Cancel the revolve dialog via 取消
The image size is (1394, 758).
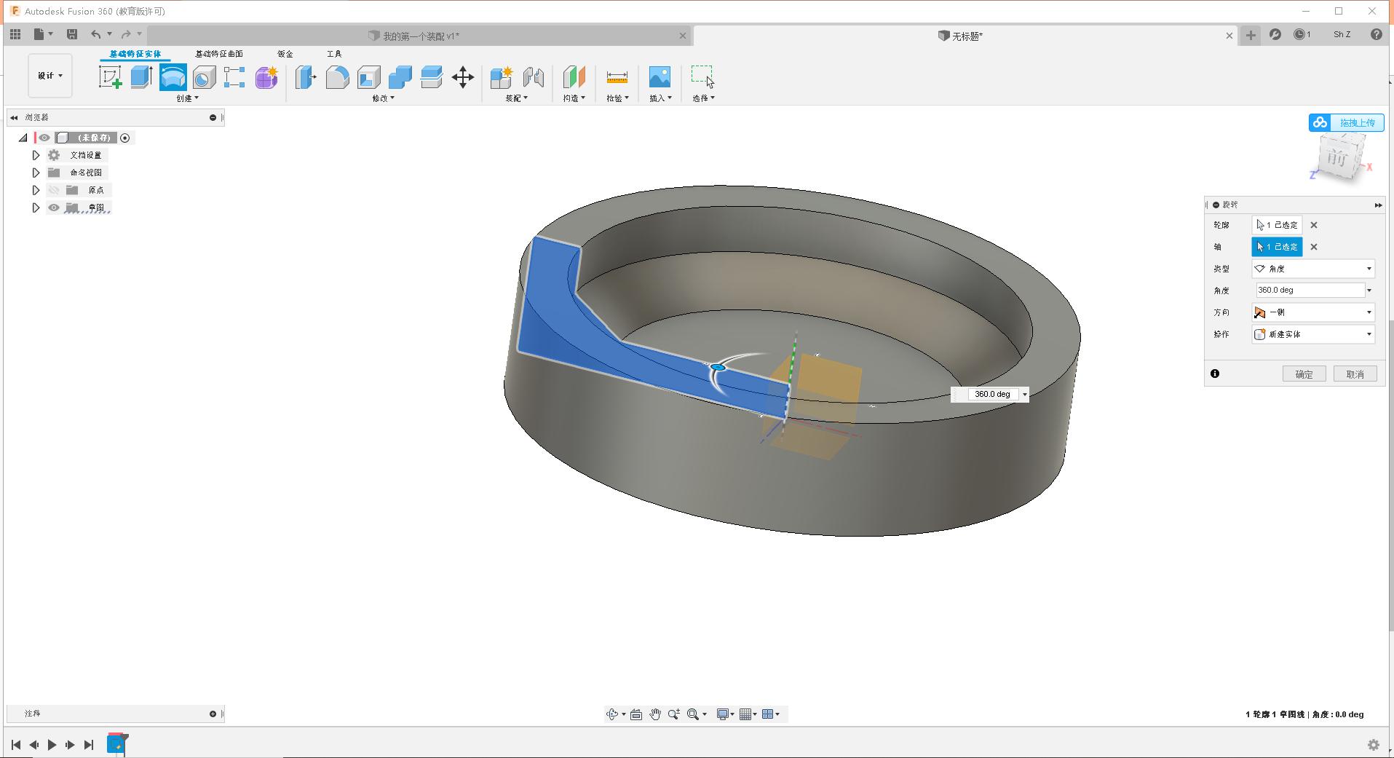(1355, 374)
